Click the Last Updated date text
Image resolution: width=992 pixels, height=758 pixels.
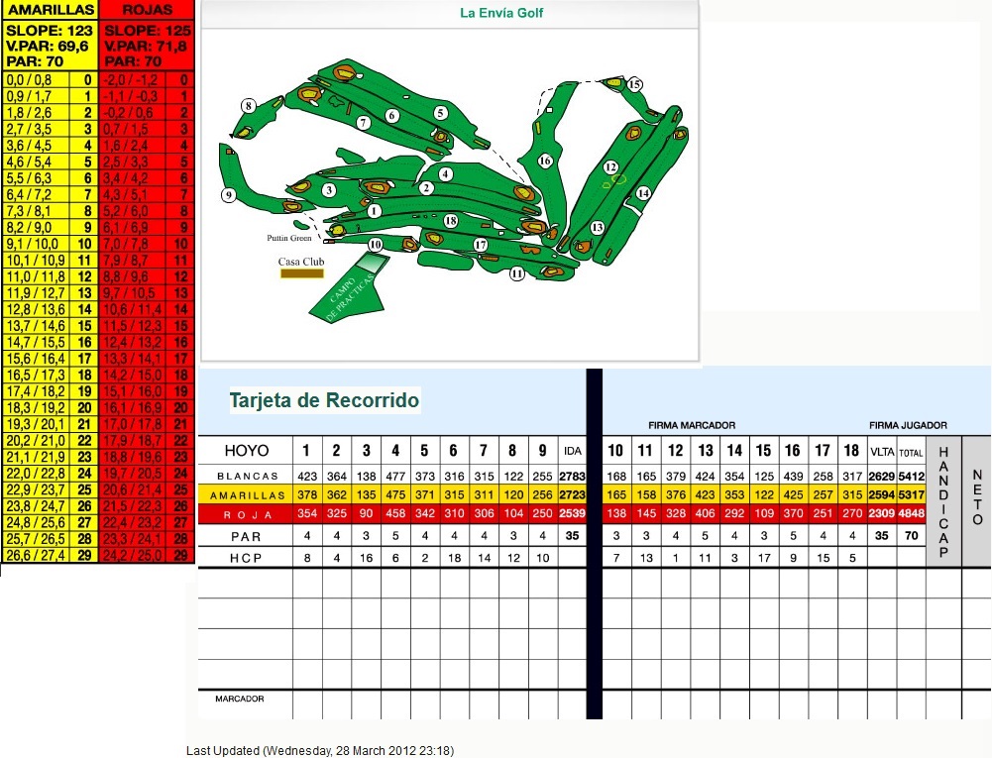pyautogui.click(x=319, y=751)
